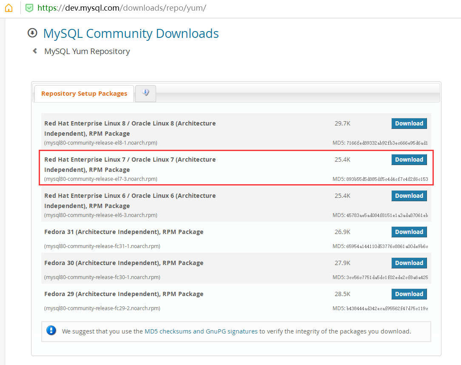Download the Red Hat Enterprise Linux 8 package
The width and height of the screenshot is (461, 365).
pyautogui.click(x=409, y=123)
